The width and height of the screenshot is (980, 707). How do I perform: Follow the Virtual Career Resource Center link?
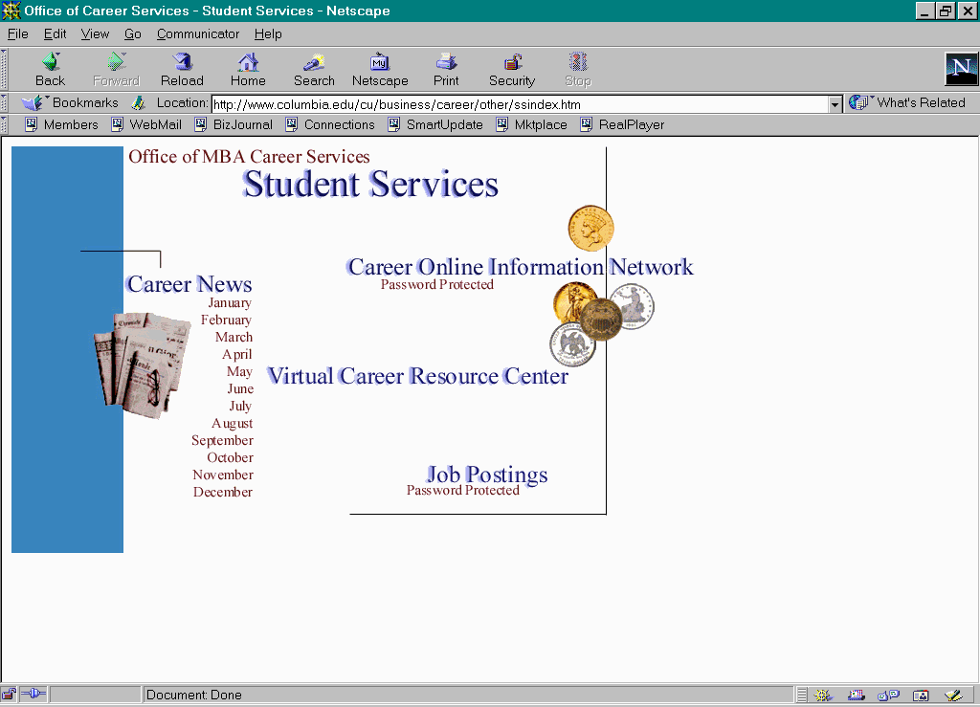point(417,376)
